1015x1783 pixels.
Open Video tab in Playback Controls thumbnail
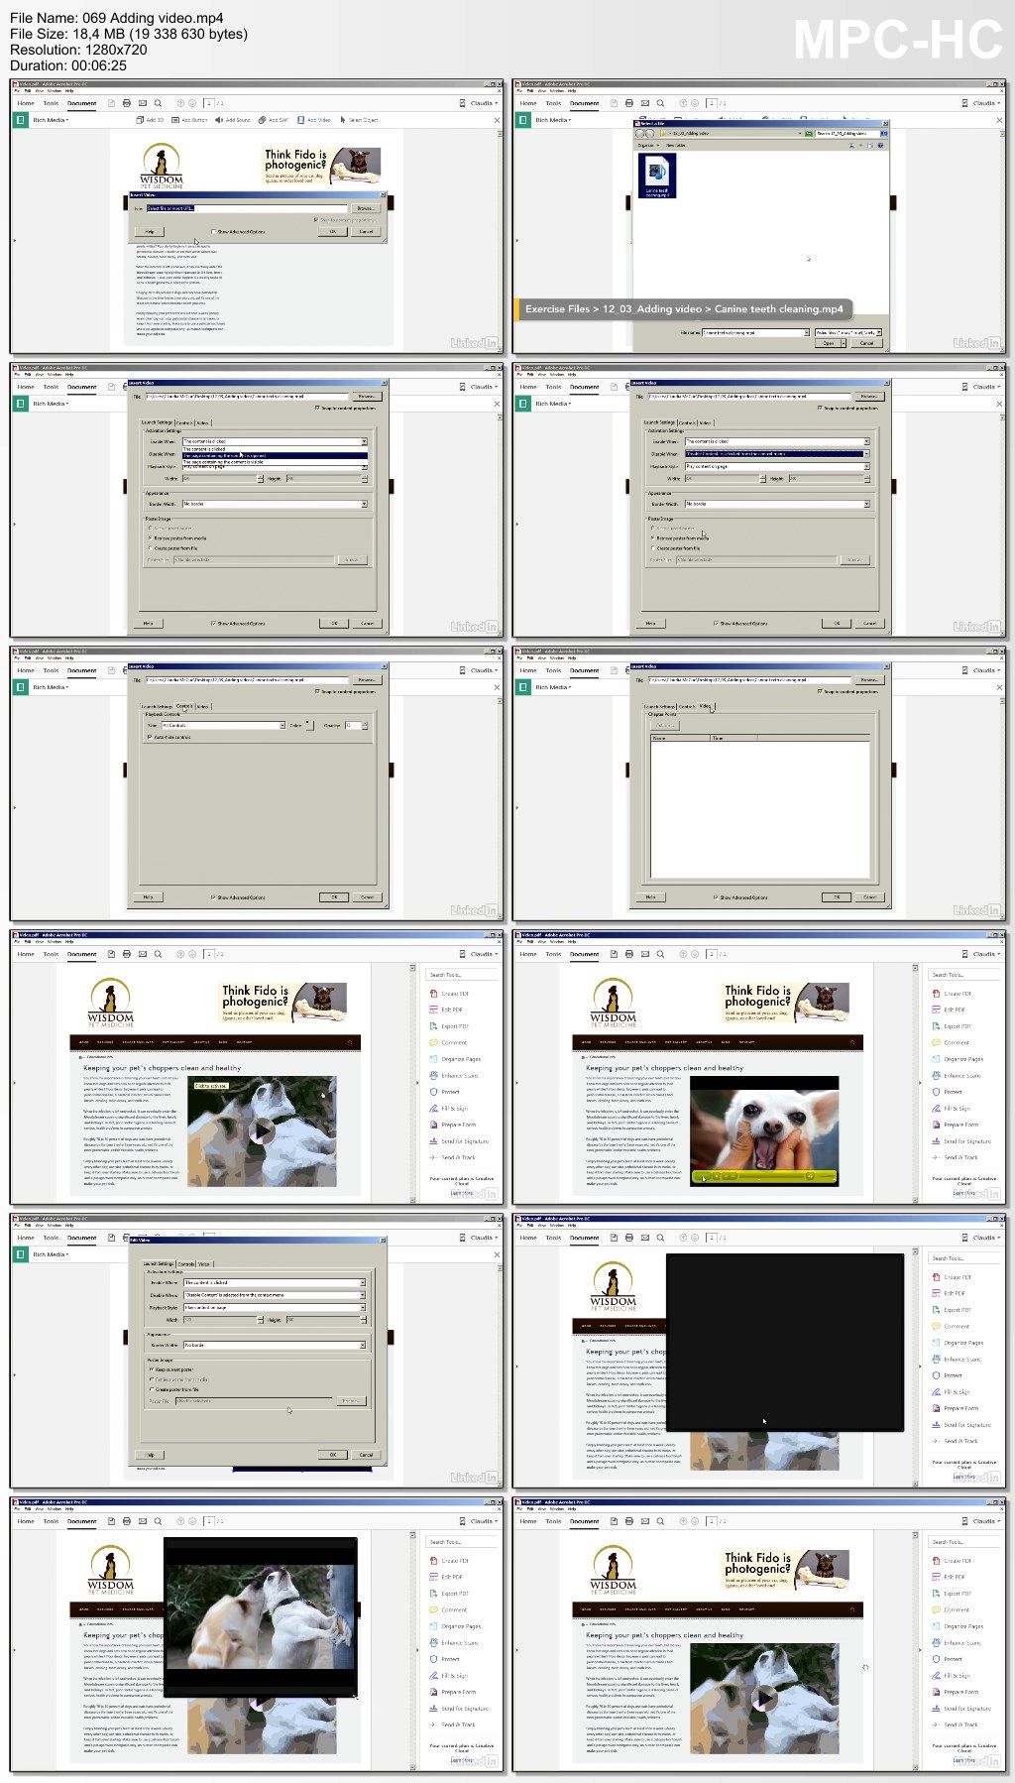202,706
